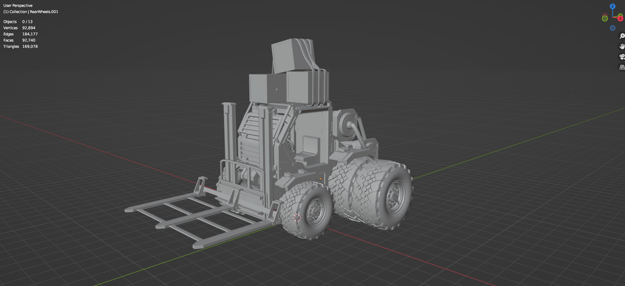Viewport: 625px width, 286px height.
Task: Click the blue Z axis gizmo handle
Action: [x=612, y=6]
